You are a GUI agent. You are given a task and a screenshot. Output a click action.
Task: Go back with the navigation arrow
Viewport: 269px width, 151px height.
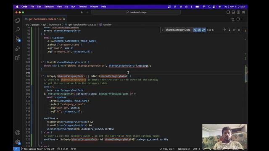pos(82,12)
